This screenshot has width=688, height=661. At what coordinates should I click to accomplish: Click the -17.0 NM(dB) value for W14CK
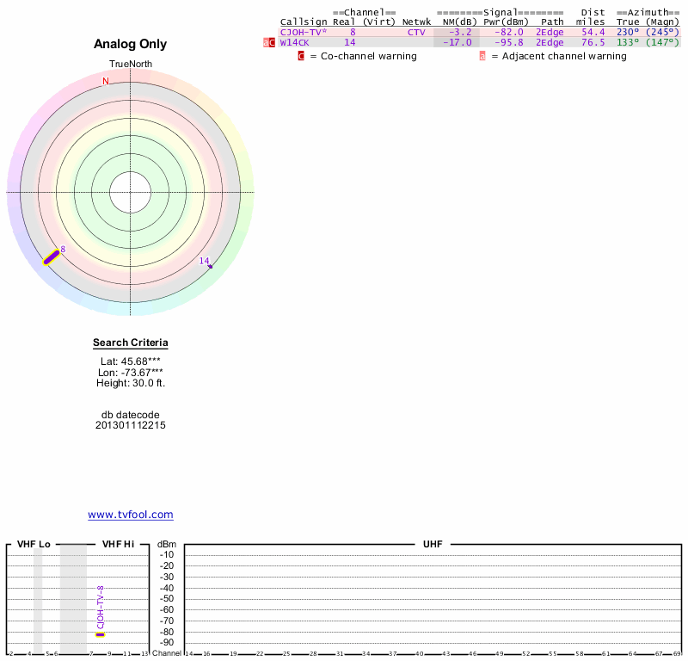tap(457, 42)
